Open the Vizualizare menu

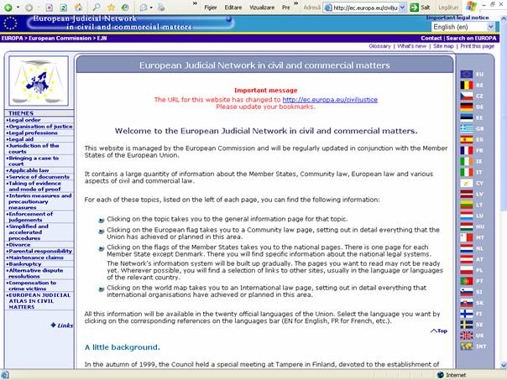point(262,8)
